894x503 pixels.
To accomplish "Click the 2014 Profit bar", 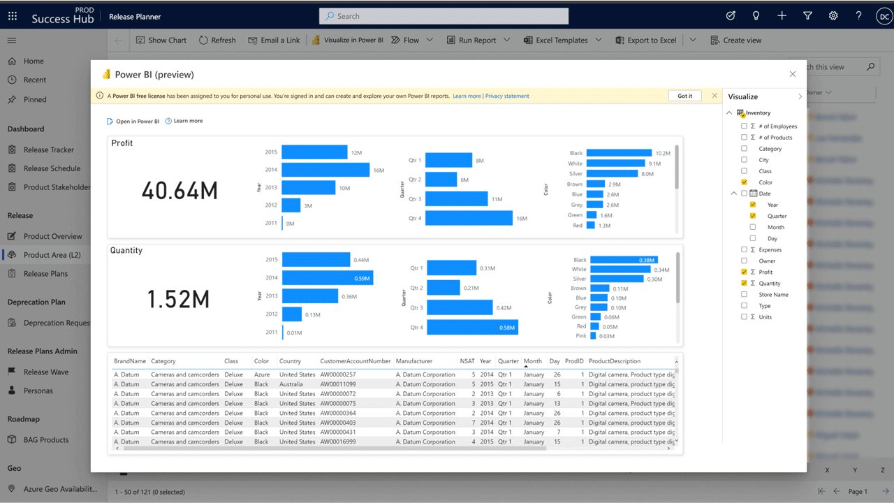I will coord(325,170).
